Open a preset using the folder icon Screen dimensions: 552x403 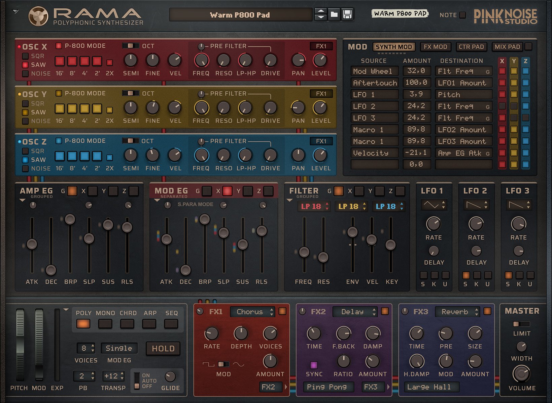[335, 14]
